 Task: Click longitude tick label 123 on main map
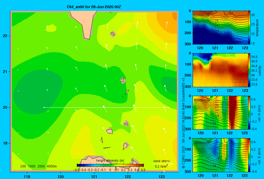pyautogui.click(x=162, y=176)
